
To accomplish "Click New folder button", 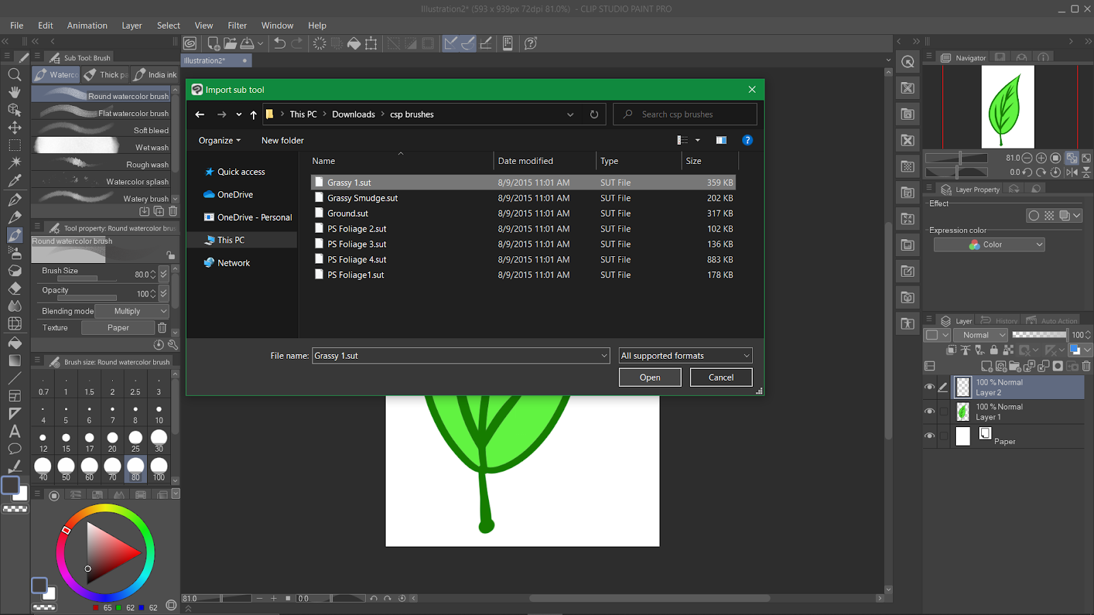I will [x=282, y=140].
